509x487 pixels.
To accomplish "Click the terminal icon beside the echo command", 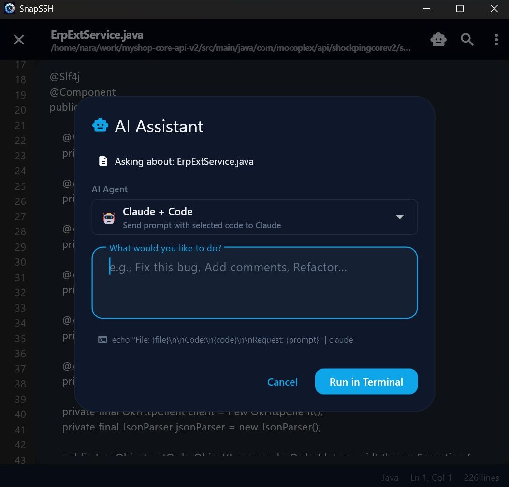I will click(x=102, y=340).
